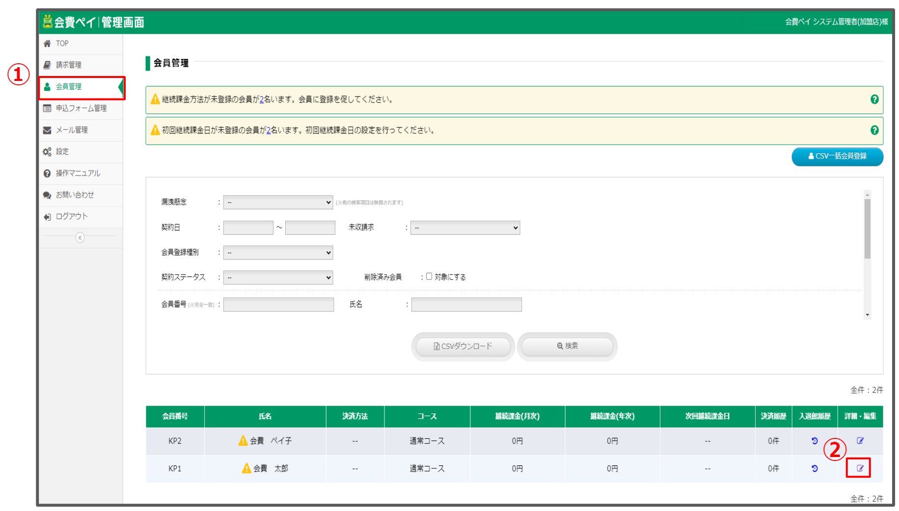Image resolution: width=899 pixels, height=511 pixels.
Task: Click search panel scroll down arrow
Action: tap(868, 315)
